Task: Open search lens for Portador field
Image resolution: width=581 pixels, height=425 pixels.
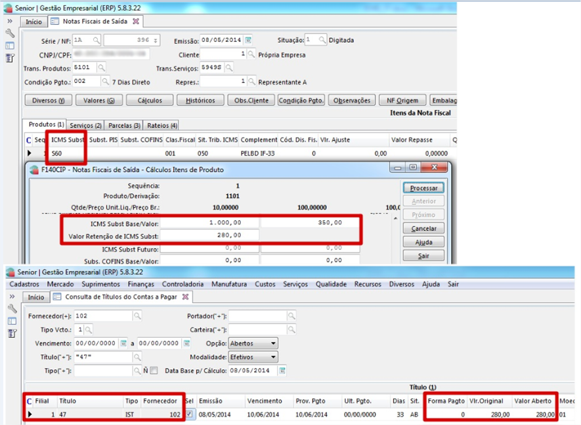Action: click(291, 315)
